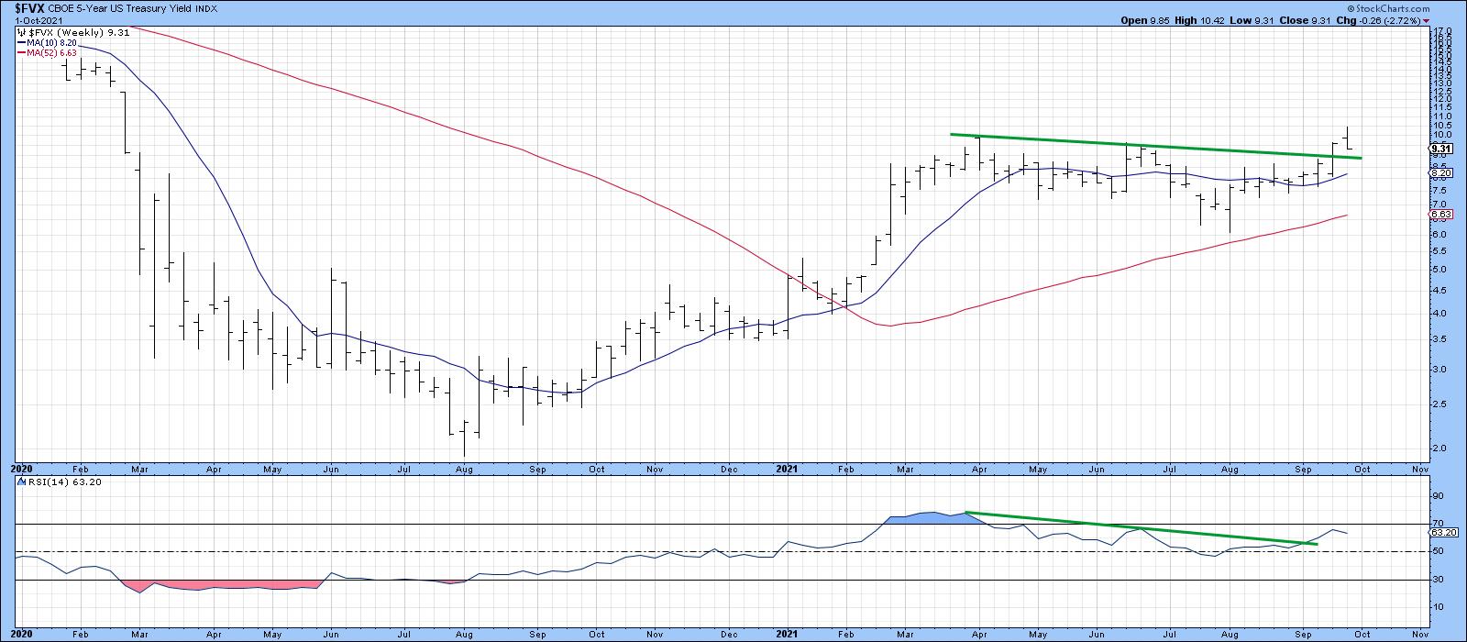Click the red oversold RSI shaded area
This screenshot has height=642, width=1467.
(x=220, y=585)
